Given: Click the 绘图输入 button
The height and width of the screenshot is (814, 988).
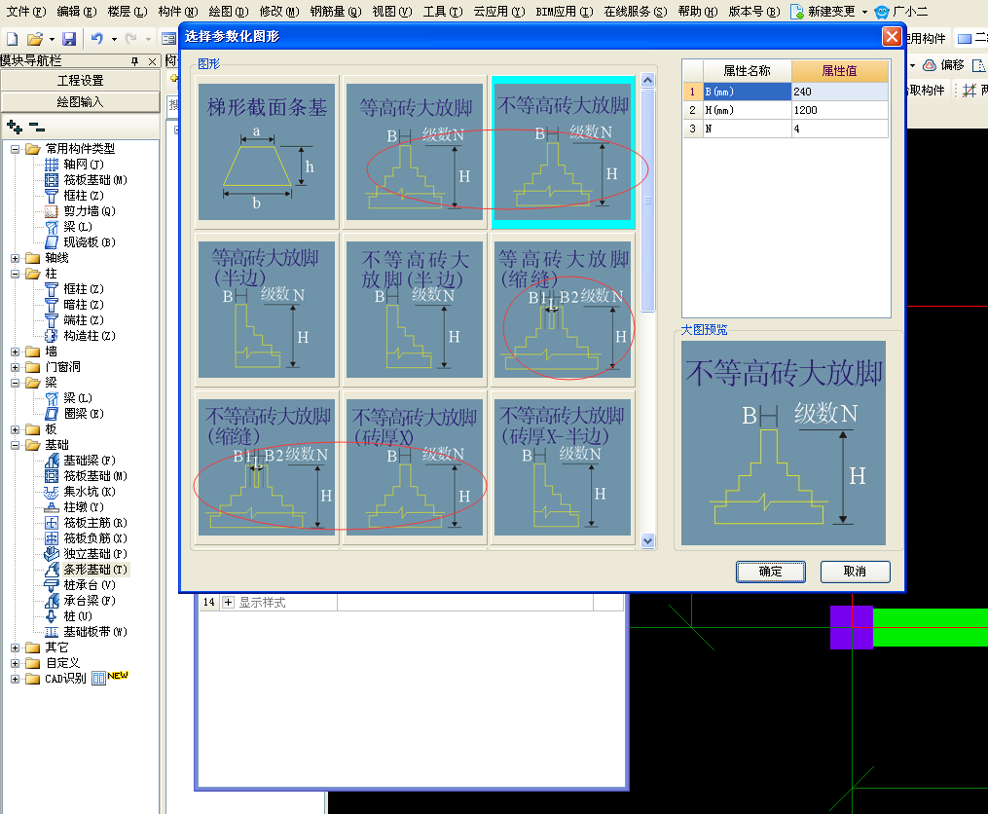Looking at the screenshot, I should pos(81,102).
